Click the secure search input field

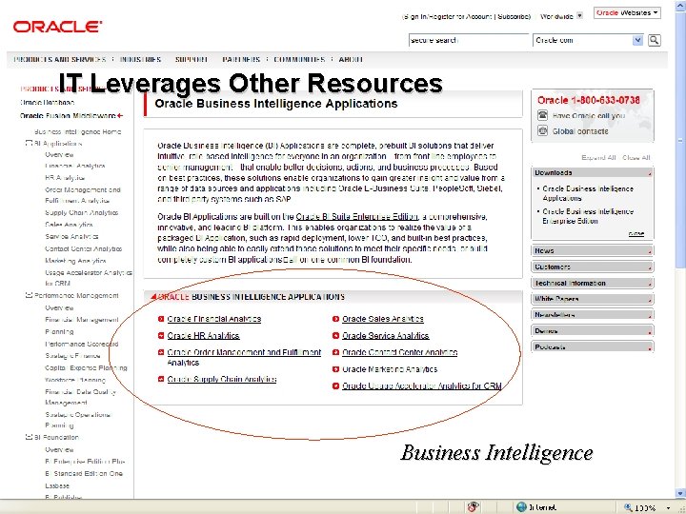tap(469, 40)
